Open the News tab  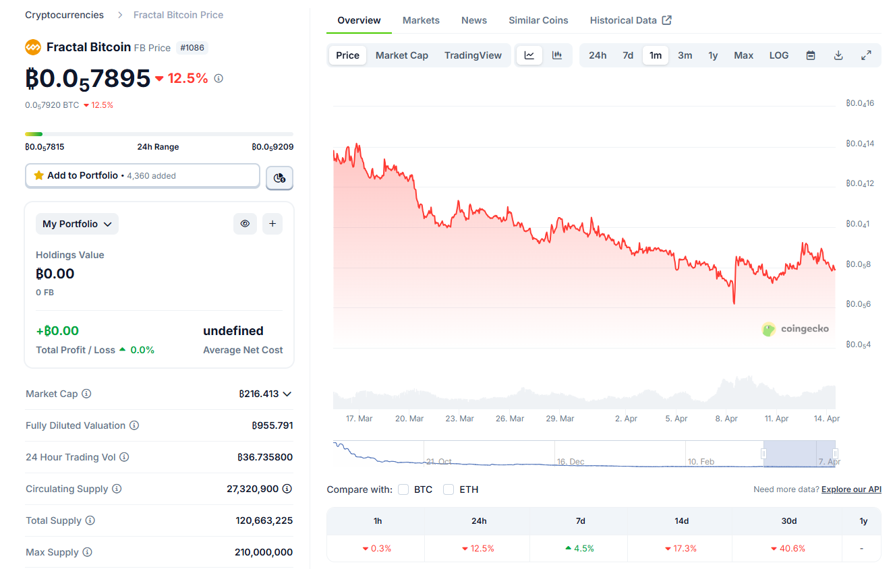click(x=474, y=20)
